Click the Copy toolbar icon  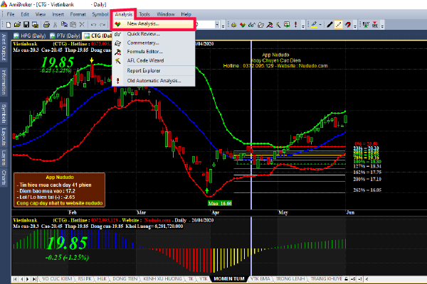pos(64,25)
